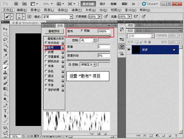Toggle the Brush panel icon in options bar
The height and width of the screenshot is (139, 184).
(x=29, y=17)
